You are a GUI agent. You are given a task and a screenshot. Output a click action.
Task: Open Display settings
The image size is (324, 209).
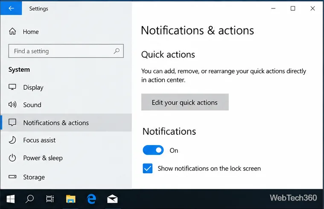tap(66, 87)
